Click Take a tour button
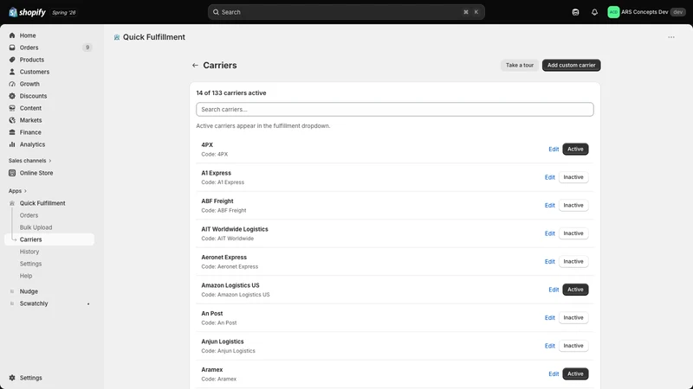 [x=519, y=66]
